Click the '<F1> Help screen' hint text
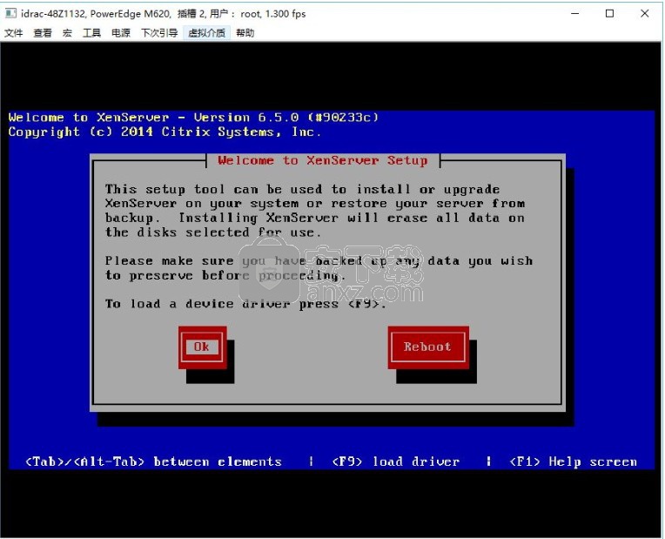The image size is (665, 539). pos(574,462)
